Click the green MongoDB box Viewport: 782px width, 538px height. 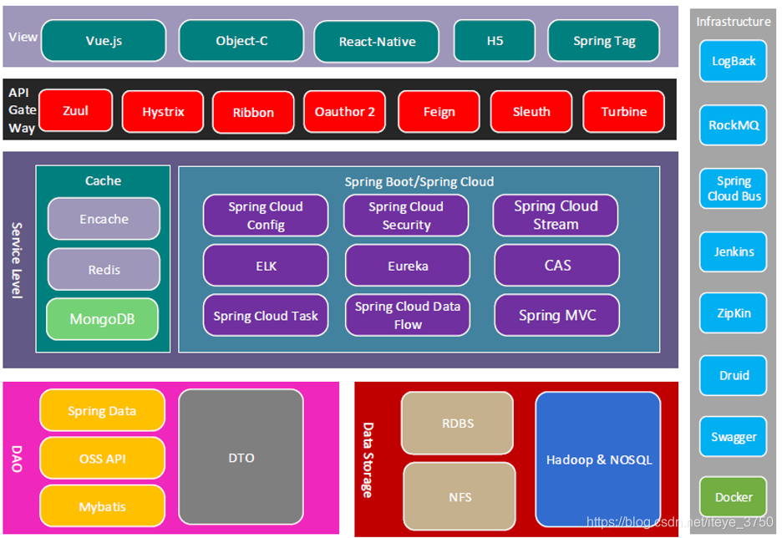102,319
